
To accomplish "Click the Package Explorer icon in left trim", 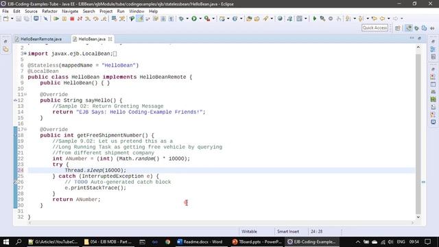I will pyautogui.click(x=5, y=49).
